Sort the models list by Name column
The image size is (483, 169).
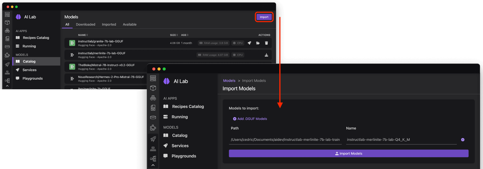[x=83, y=35]
